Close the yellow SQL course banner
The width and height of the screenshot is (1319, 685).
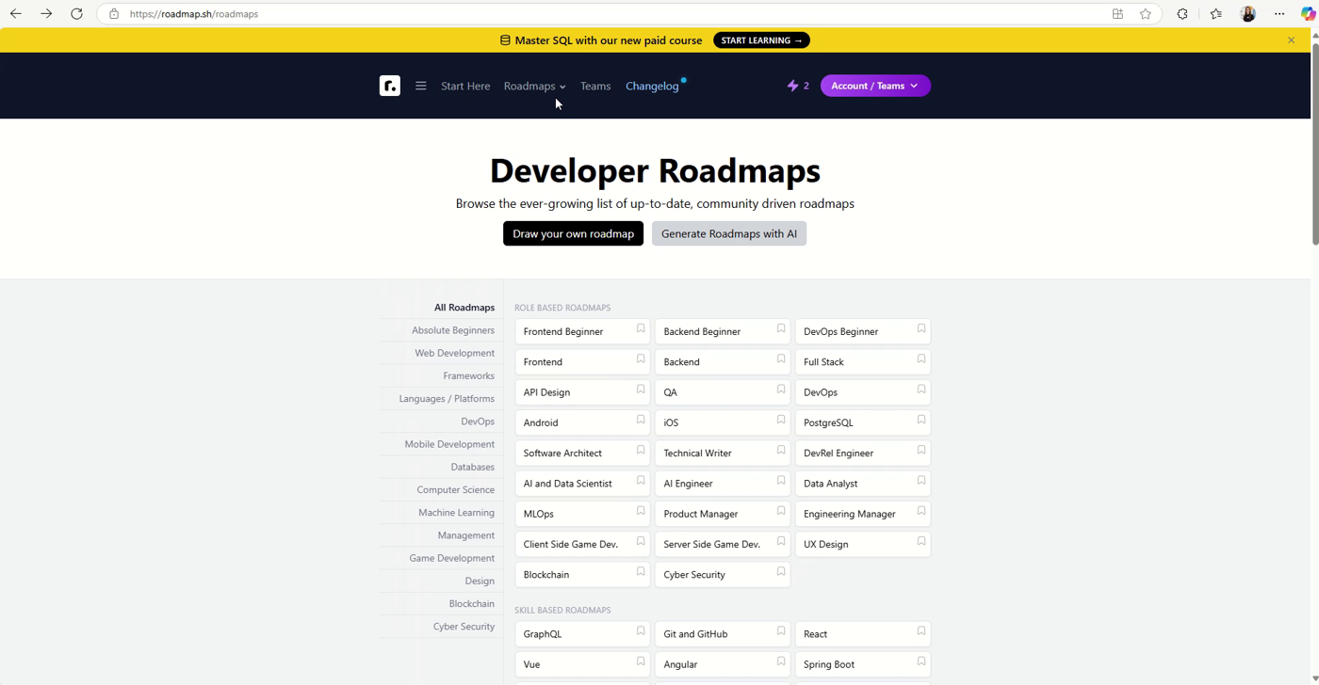(x=1291, y=40)
